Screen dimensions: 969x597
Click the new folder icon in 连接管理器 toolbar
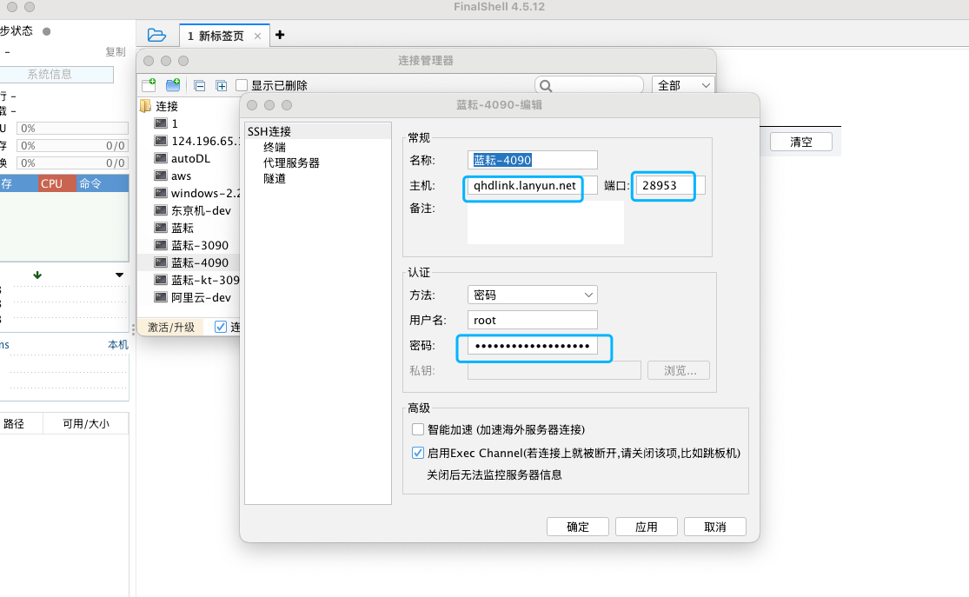pos(173,85)
